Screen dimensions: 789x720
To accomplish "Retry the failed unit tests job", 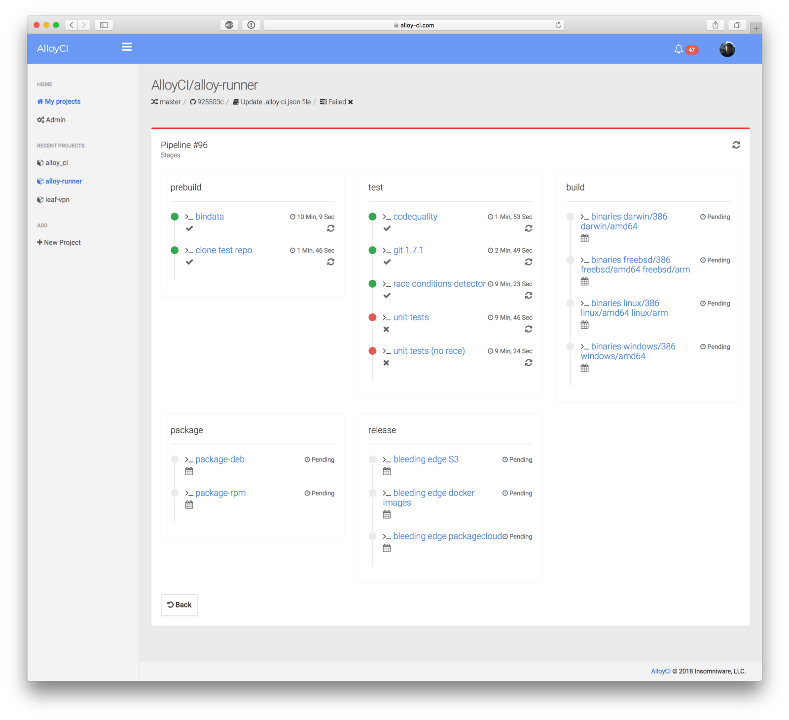I will click(x=529, y=329).
